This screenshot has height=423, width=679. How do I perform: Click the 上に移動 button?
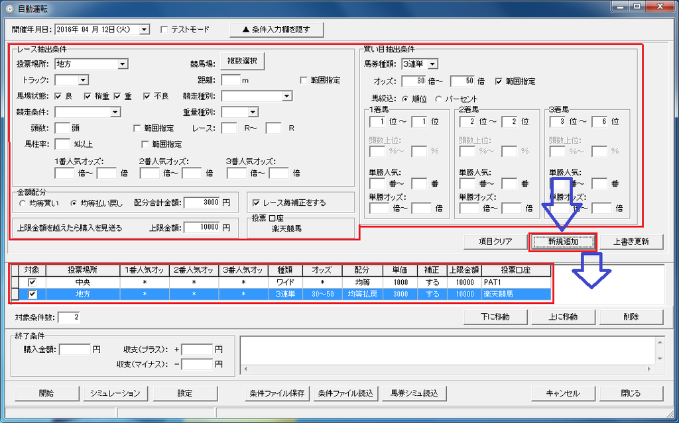[x=563, y=316]
